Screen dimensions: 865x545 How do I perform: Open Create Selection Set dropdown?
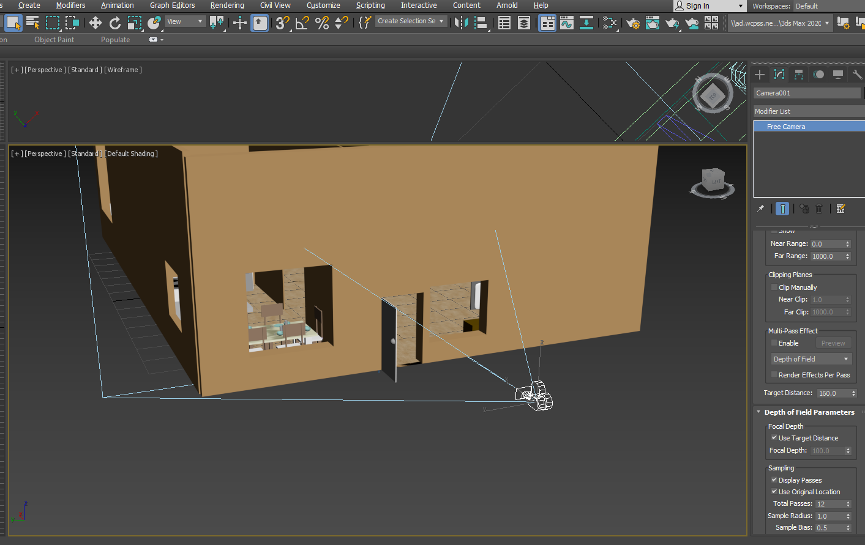point(411,21)
